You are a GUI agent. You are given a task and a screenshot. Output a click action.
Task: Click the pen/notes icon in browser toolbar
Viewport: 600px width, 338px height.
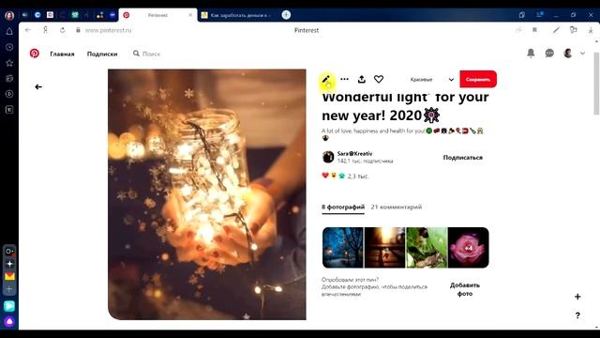coord(556,30)
